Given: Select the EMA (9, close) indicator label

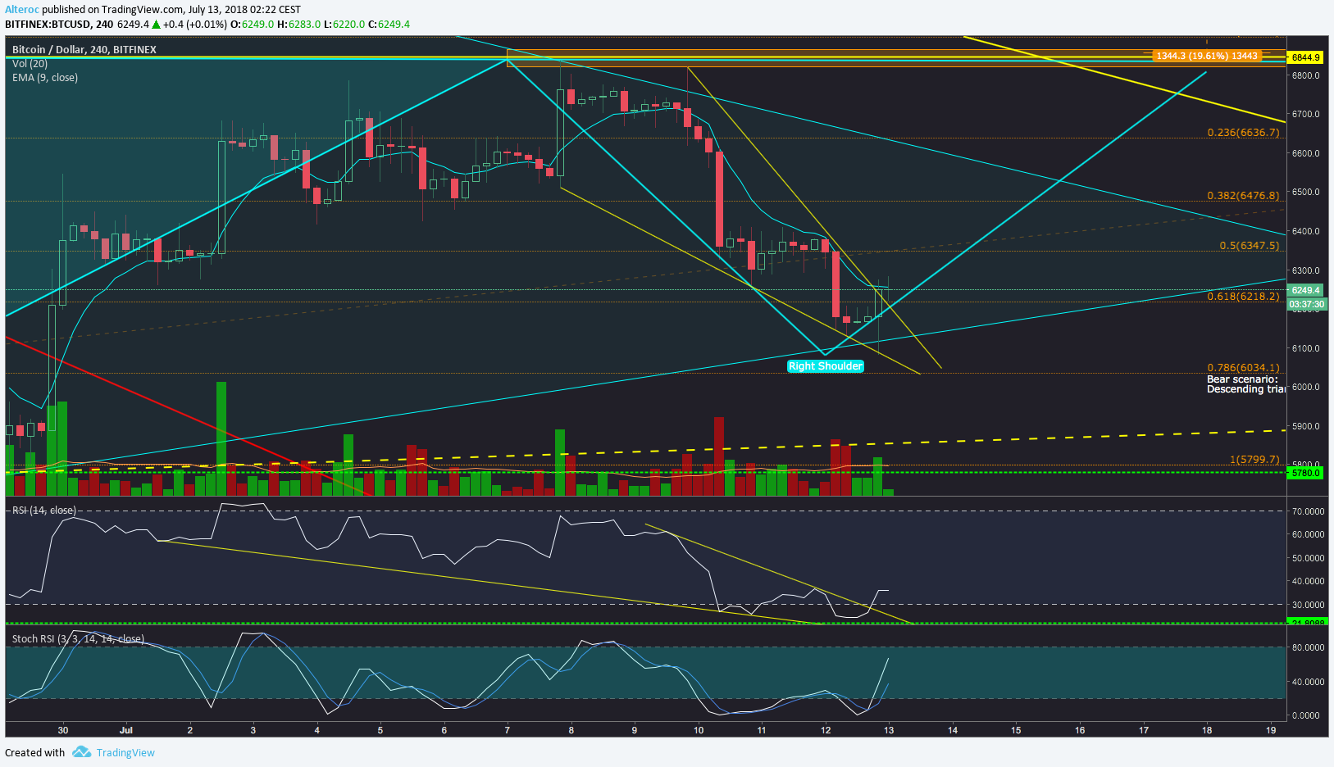Looking at the screenshot, I should 45,78.
